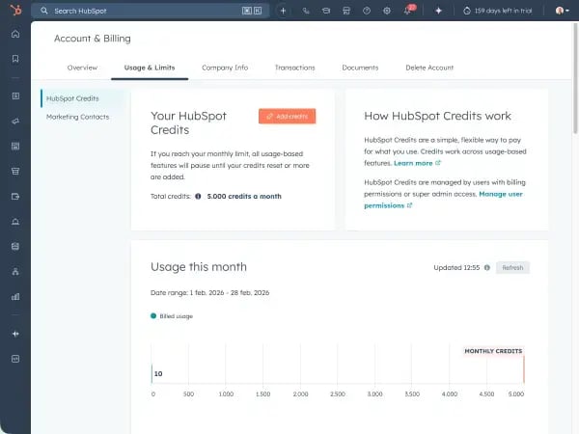Click the Add credits button
579x434 pixels.
[x=287, y=116]
